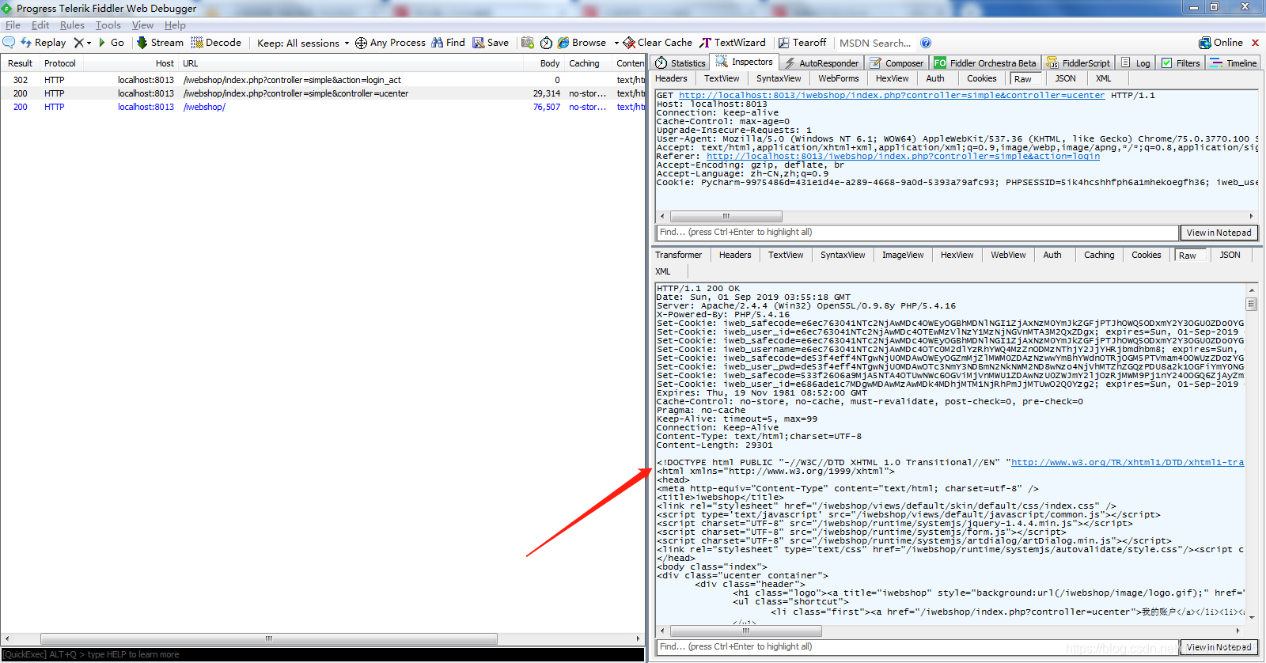Click the Save sessions button
Image resolution: width=1266 pixels, height=663 pixels.
point(491,43)
